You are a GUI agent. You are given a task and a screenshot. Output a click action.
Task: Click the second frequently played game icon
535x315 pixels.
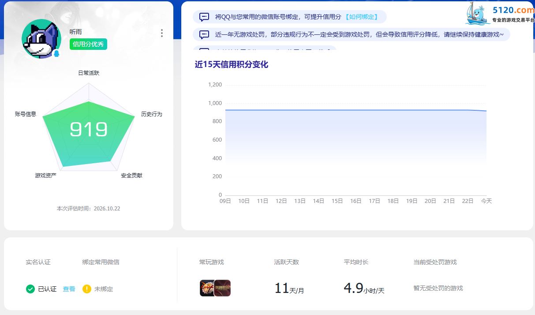222,288
